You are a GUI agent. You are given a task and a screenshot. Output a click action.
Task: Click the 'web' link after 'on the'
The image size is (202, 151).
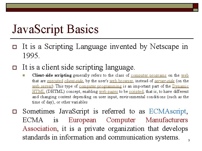pos(185,75)
